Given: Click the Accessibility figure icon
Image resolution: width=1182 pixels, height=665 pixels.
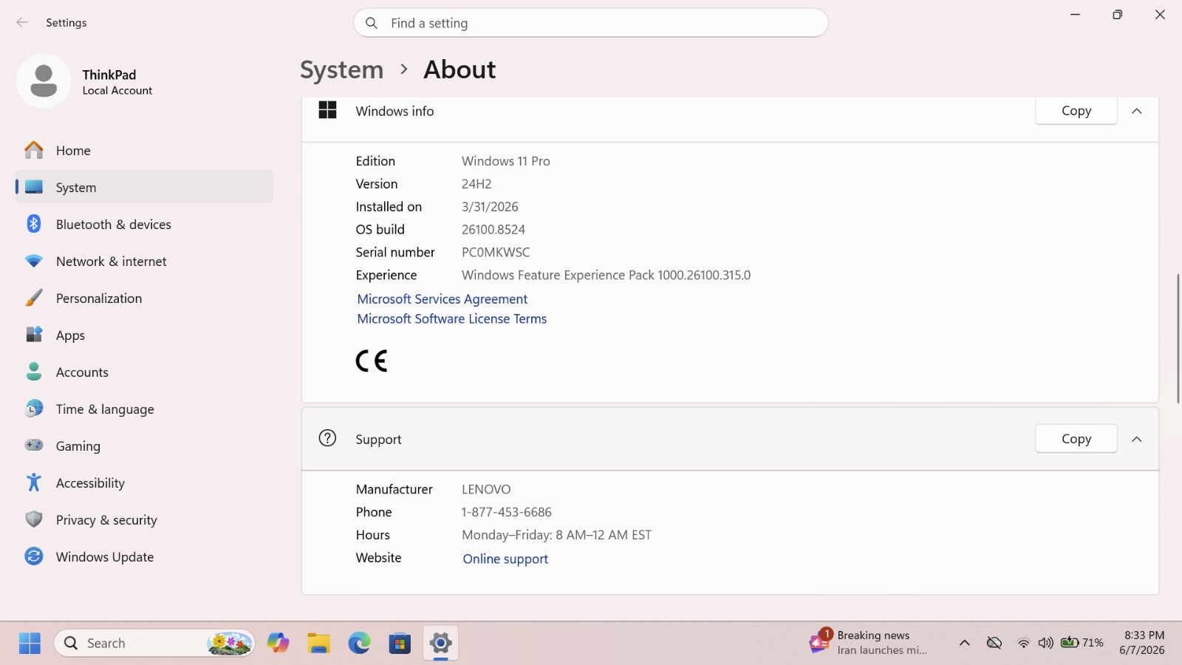Looking at the screenshot, I should (34, 482).
